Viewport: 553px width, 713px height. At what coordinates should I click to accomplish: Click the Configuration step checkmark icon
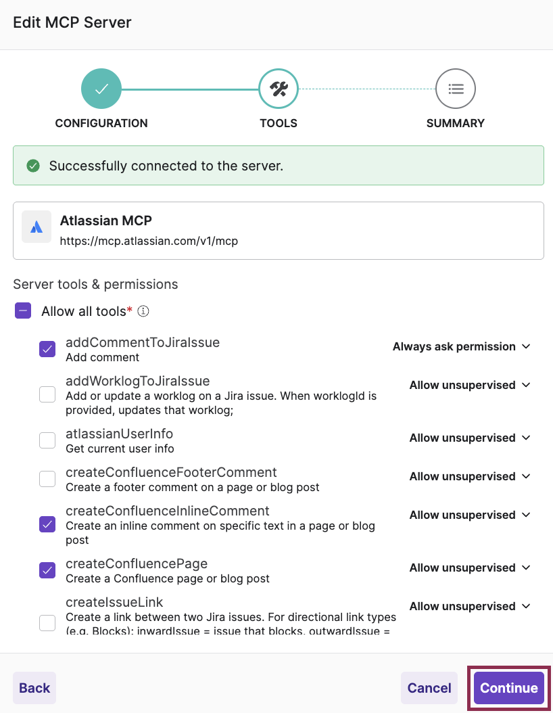pyautogui.click(x=101, y=89)
